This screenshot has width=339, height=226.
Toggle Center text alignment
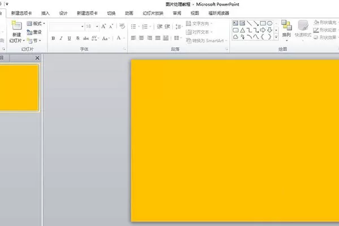coord(141,38)
